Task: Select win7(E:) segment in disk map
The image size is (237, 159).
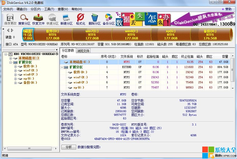Action: pyautogui.click(x=92, y=35)
